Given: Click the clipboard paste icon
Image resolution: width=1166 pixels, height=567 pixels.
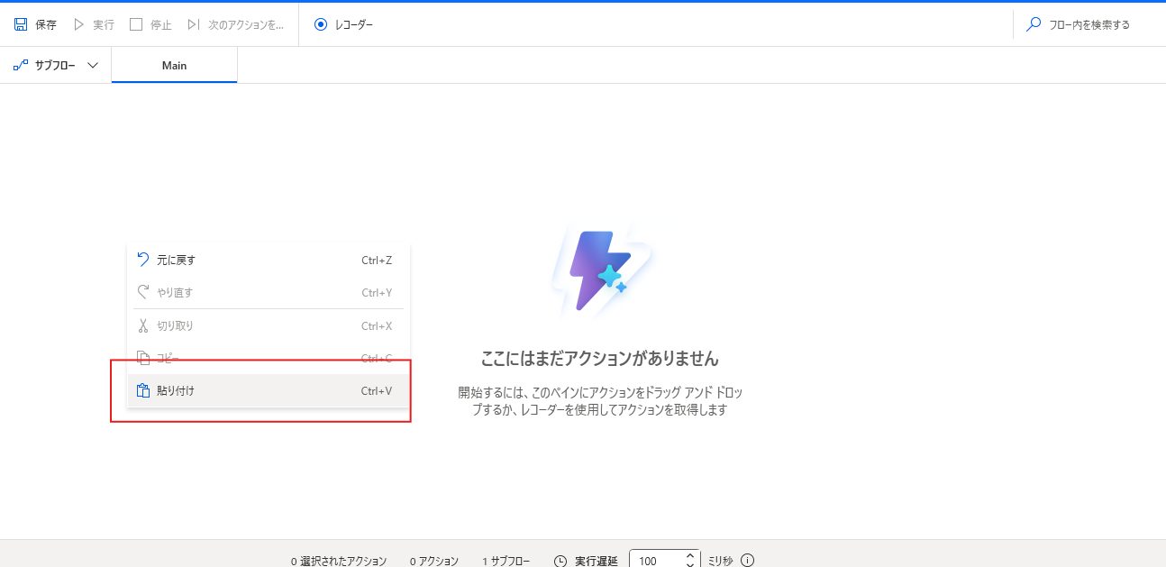Looking at the screenshot, I should pos(142,391).
